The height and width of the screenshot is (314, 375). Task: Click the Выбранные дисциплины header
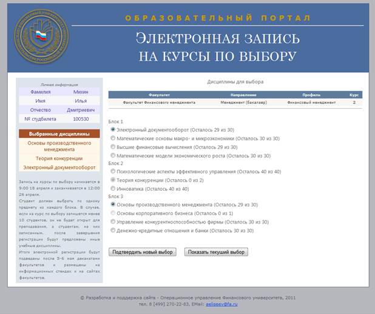(x=59, y=134)
